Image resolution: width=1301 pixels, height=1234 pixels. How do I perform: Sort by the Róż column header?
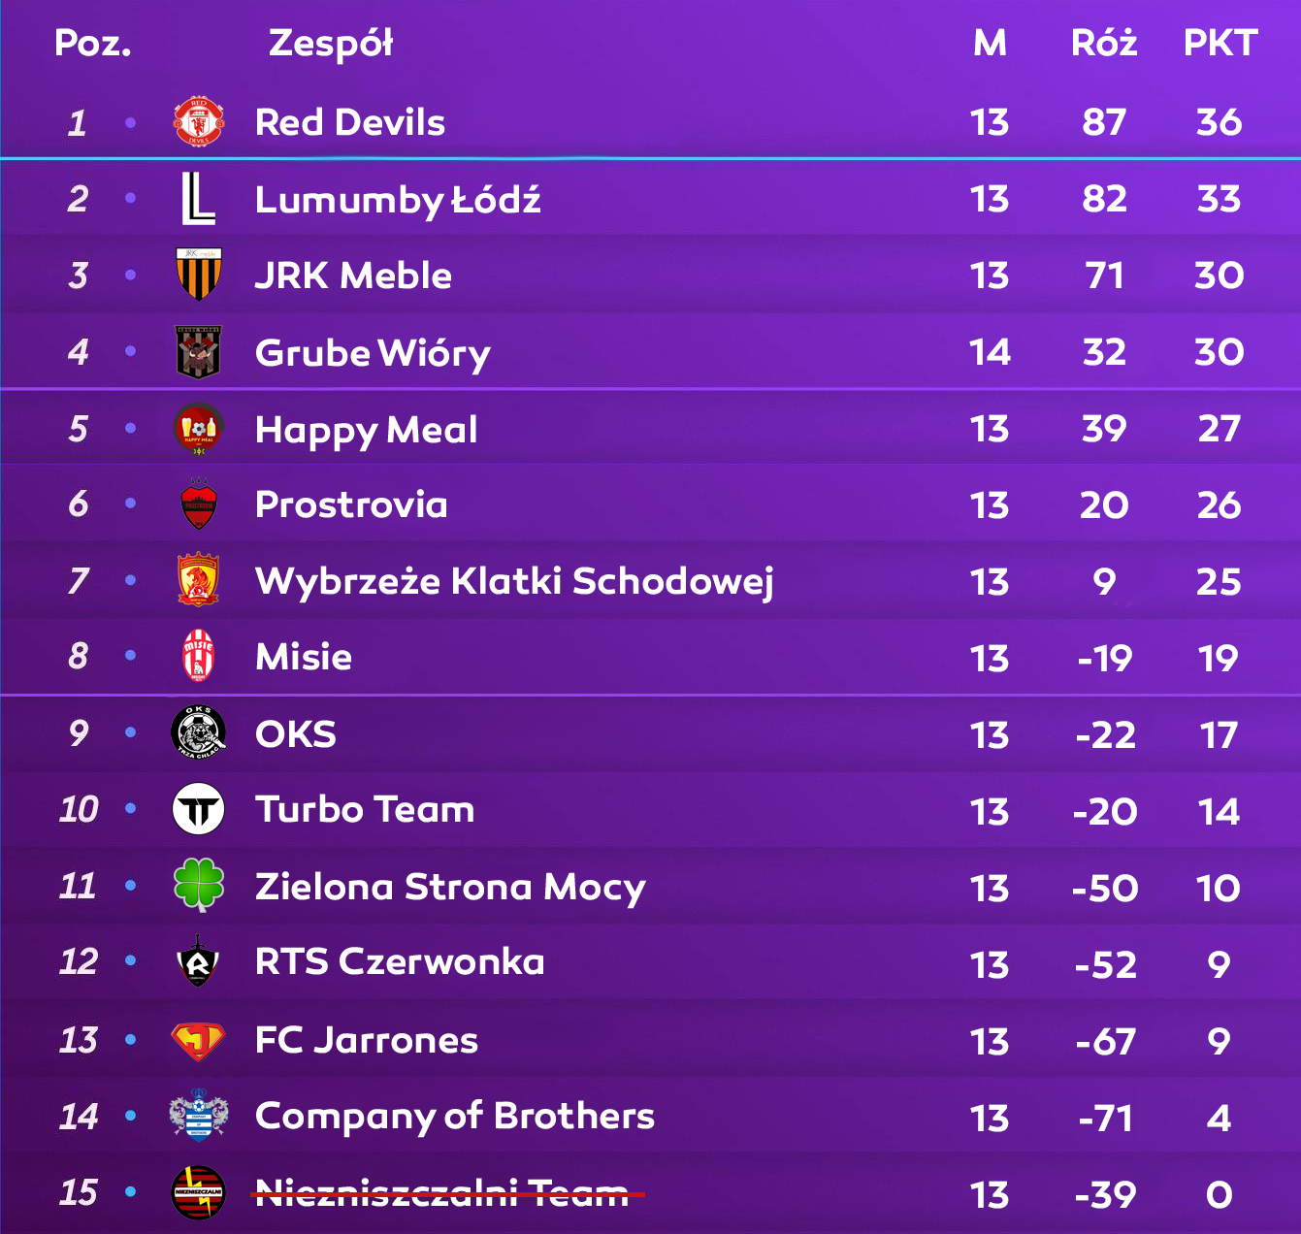(x=1104, y=44)
